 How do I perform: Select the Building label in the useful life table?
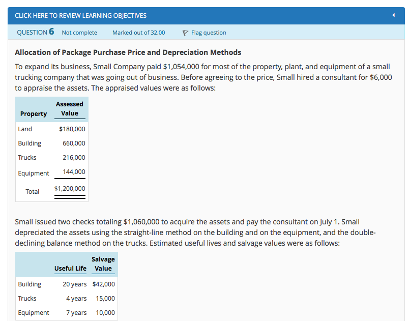(30, 284)
